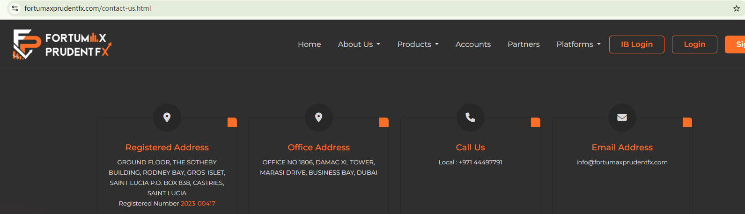Click the info@fortumaxprudentfx.com email text
This screenshot has width=745, height=214.
click(x=622, y=162)
